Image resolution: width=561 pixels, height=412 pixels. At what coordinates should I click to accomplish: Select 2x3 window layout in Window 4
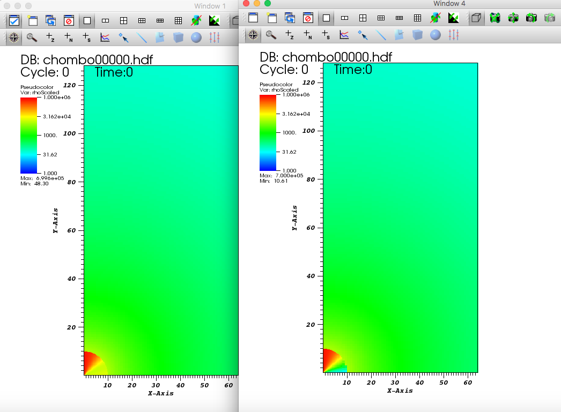point(381,18)
